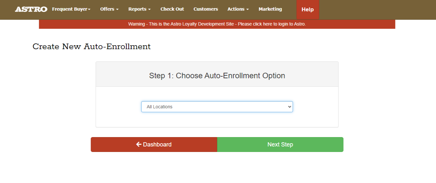Click the small caret next to Actions

click(247, 9)
